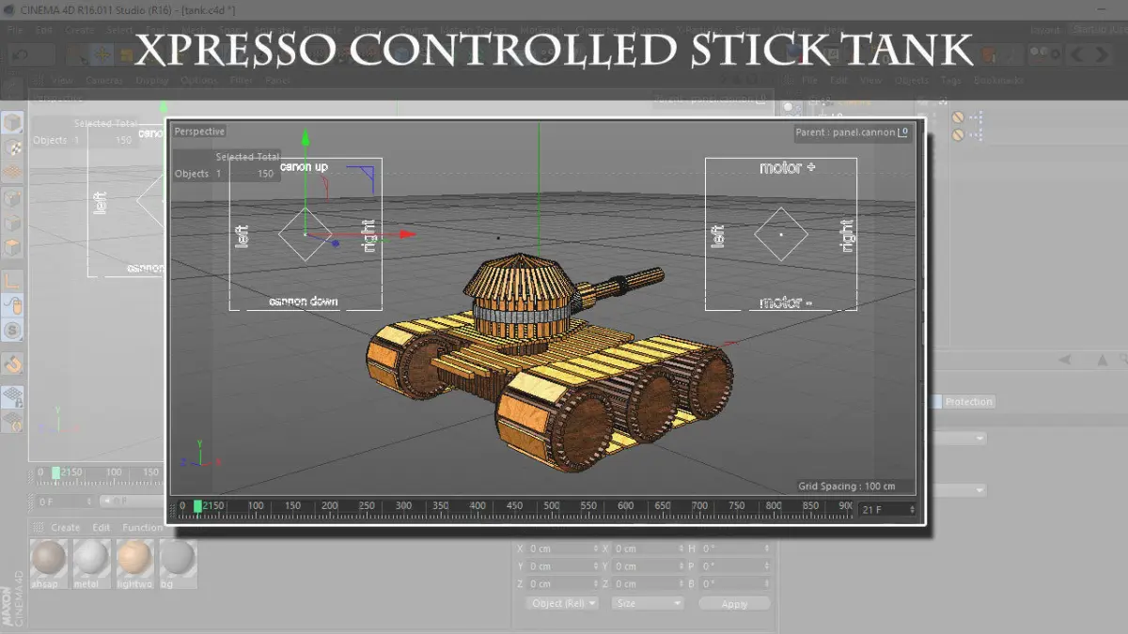Screen dimensions: 1128x634
Task: Click the green playhead in front timeline
Action: point(197,506)
